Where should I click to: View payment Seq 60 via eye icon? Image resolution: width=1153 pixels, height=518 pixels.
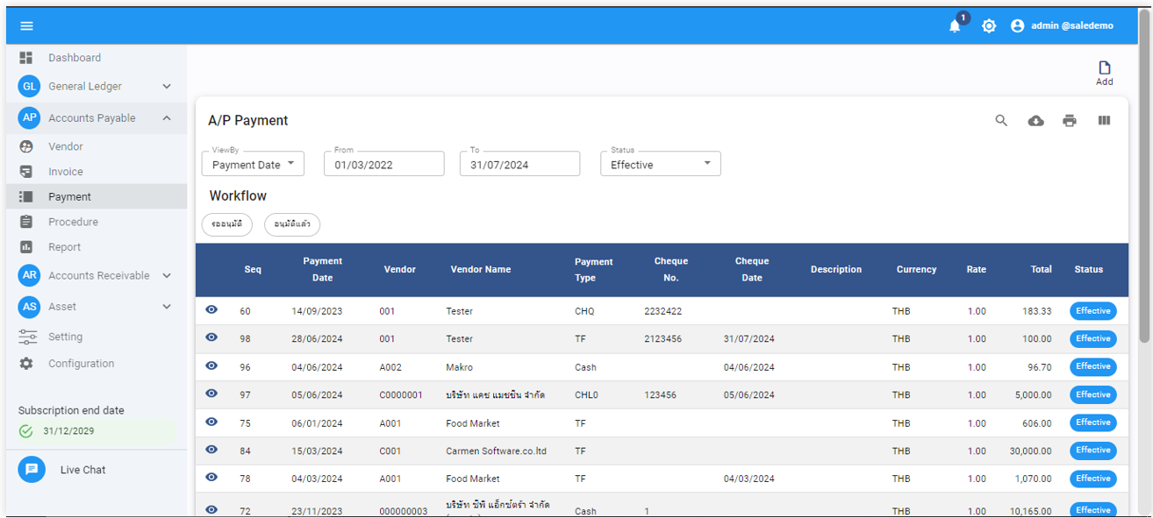(211, 310)
